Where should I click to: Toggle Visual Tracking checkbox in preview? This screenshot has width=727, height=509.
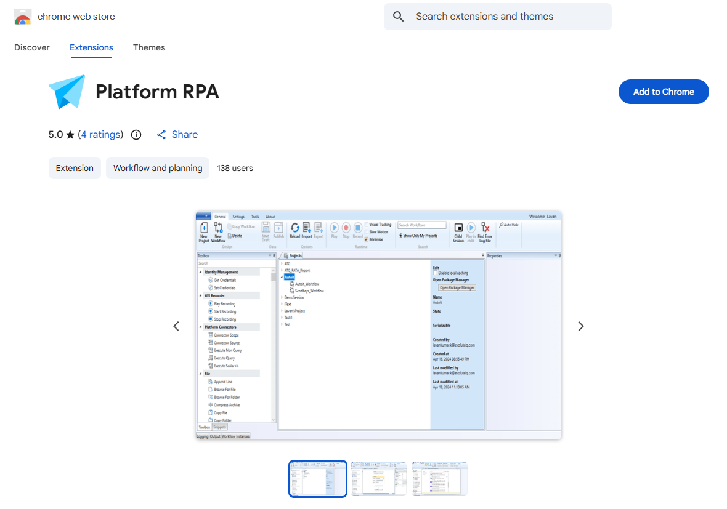tap(367, 225)
